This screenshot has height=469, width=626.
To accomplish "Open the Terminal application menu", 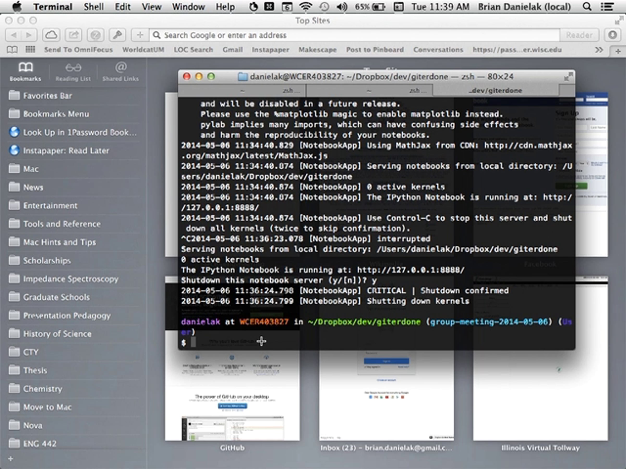I will tap(53, 7).
